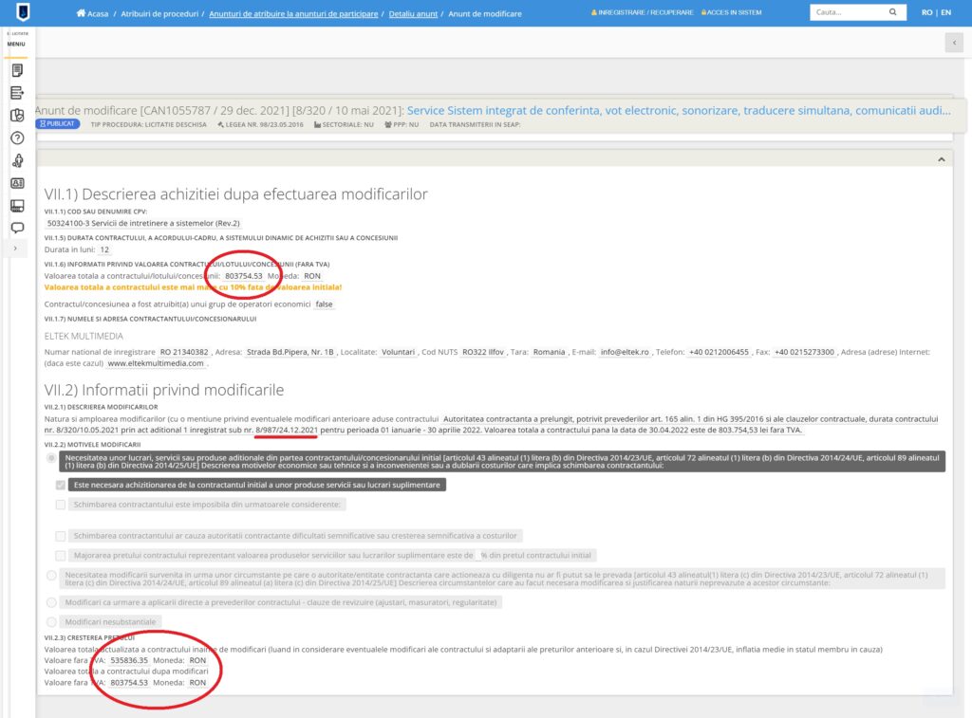Click value 535836.35 before modification
This screenshot has height=718, width=972.
(x=129, y=660)
